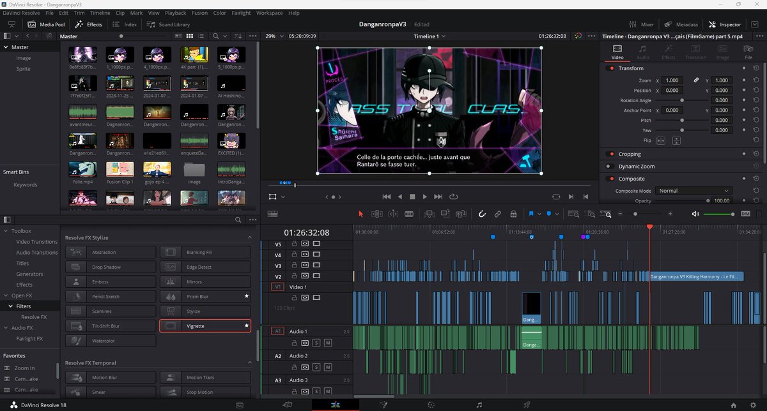
Task: Open the Fusion menu
Action: tap(199, 13)
